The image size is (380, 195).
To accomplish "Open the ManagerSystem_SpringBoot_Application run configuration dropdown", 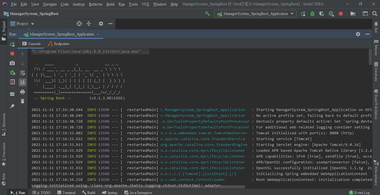I will 255,14.
